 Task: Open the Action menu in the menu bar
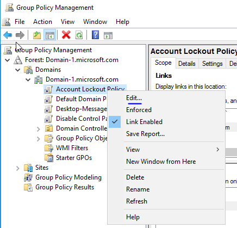(x=42, y=22)
